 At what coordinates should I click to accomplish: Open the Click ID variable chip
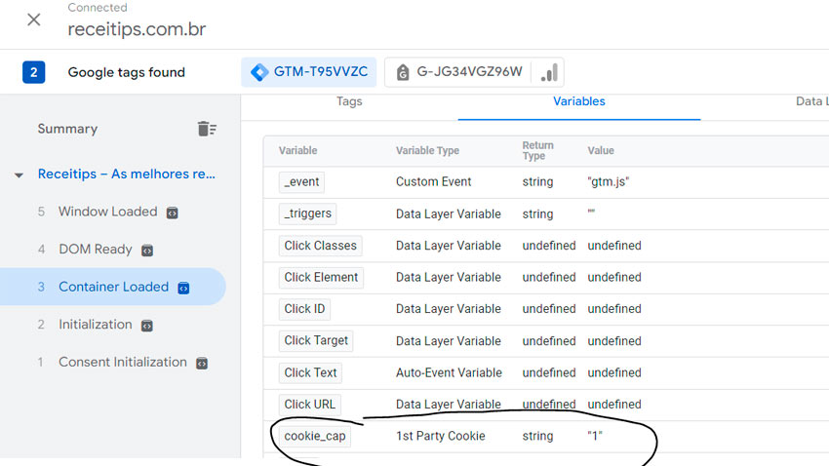pyautogui.click(x=304, y=309)
